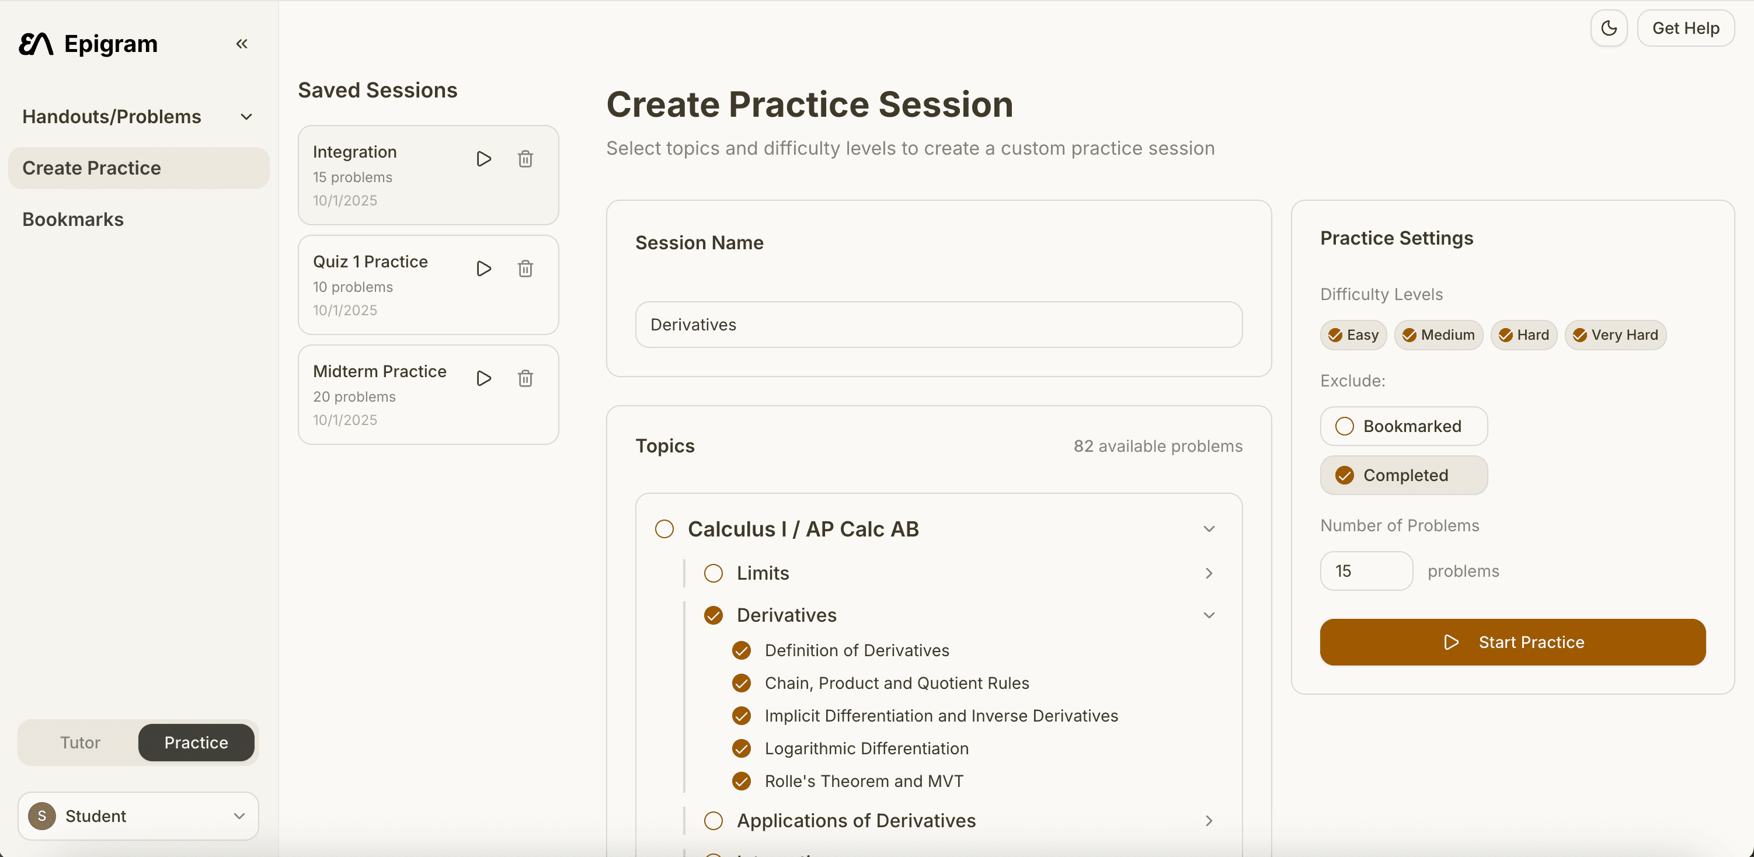Image resolution: width=1754 pixels, height=857 pixels.
Task: Uncheck the Exclude Completed option
Action: pos(1403,475)
